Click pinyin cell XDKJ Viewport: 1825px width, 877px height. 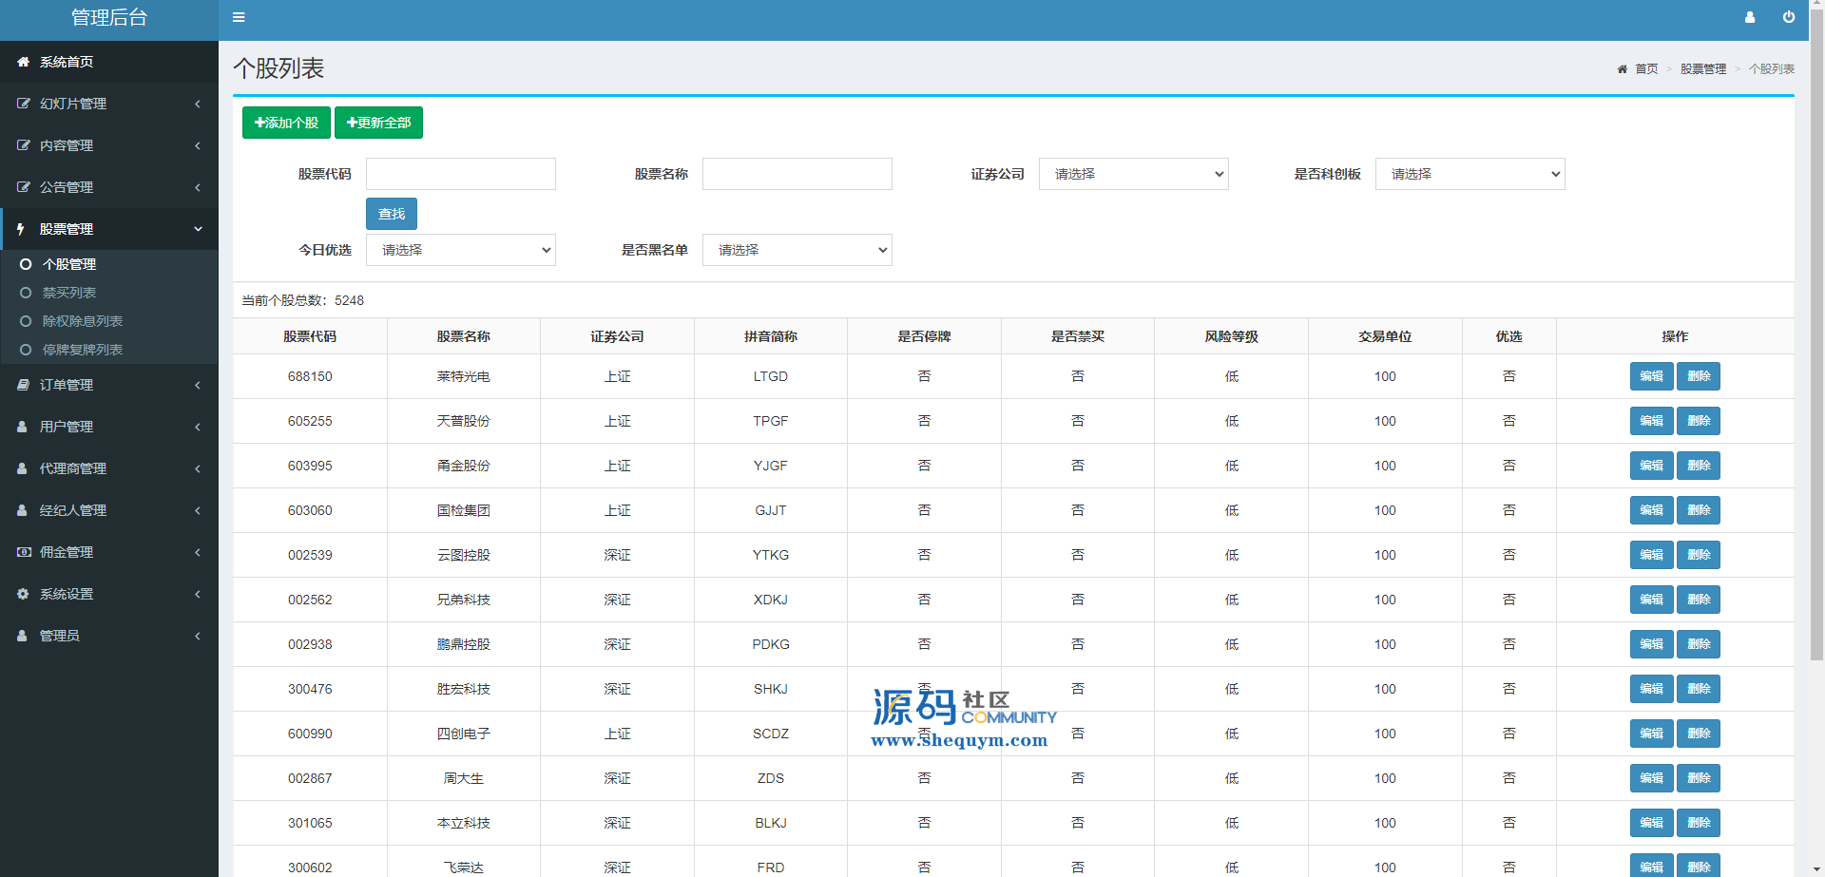coord(770,600)
